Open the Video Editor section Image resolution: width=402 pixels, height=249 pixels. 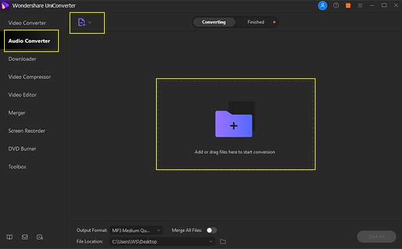tap(22, 94)
